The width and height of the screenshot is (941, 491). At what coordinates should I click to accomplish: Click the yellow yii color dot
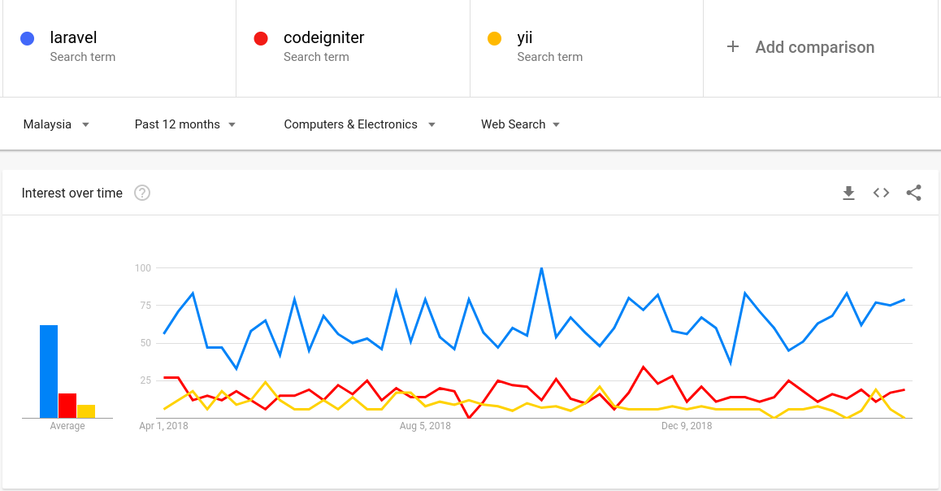point(494,38)
